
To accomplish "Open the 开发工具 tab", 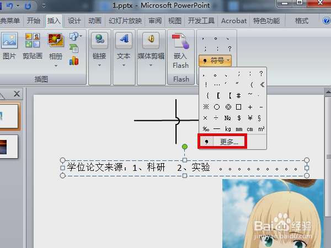I will 201,21.
